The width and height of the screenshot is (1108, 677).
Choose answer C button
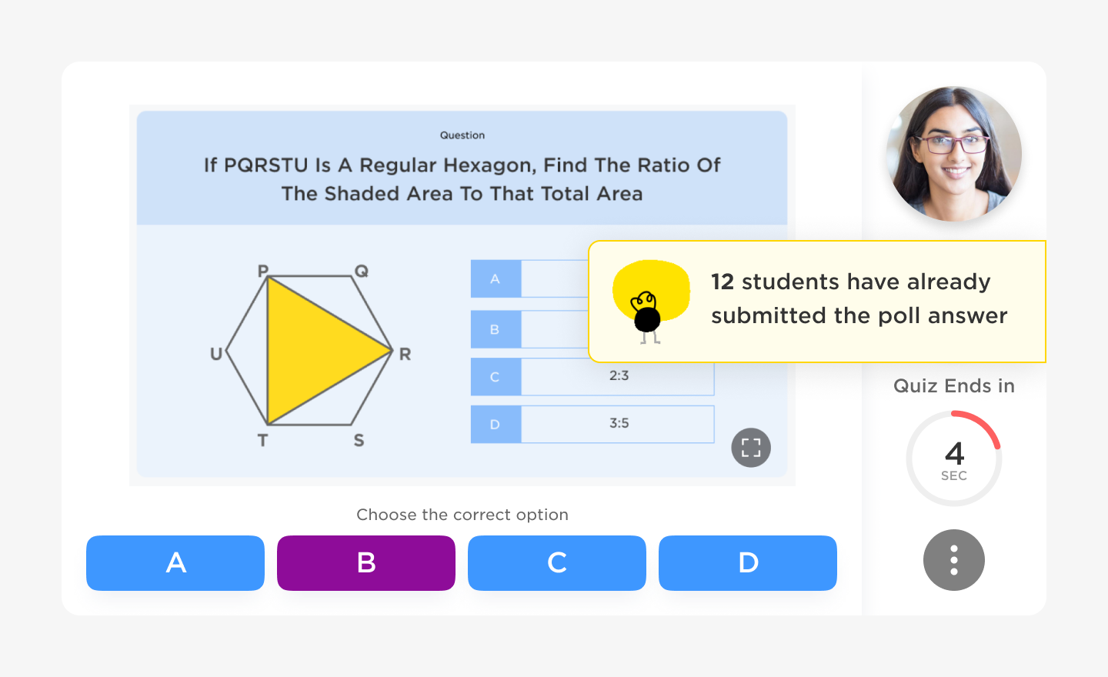click(557, 563)
